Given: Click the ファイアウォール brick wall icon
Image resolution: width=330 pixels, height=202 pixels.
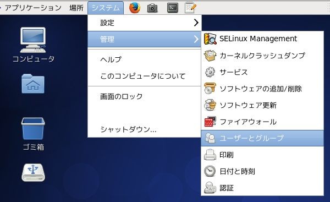Looking at the screenshot, I should pos(210,122).
